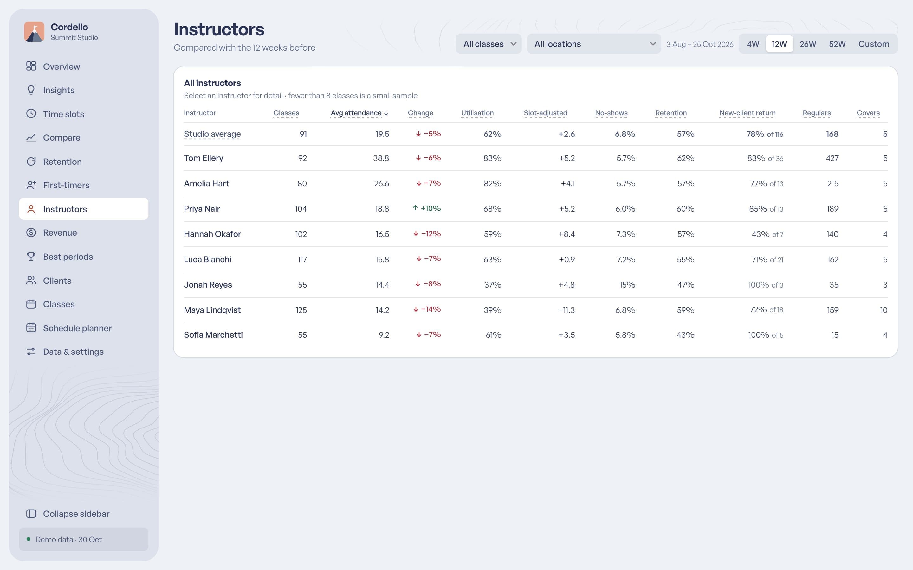Click the Compare line chart icon
This screenshot has height=570, width=913.
(31, 137)
